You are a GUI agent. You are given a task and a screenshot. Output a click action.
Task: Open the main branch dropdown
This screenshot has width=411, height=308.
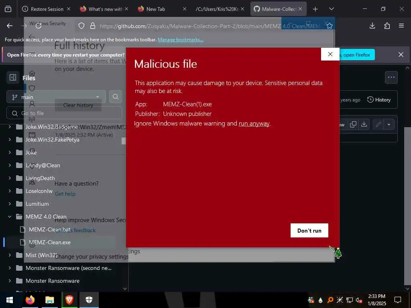click(56, 97)
